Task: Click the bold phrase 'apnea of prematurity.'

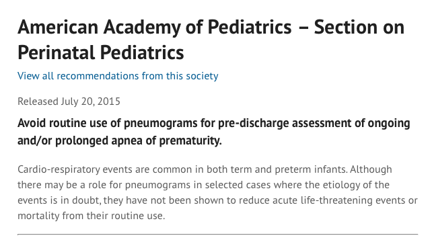Action: [x=166, y=140]
